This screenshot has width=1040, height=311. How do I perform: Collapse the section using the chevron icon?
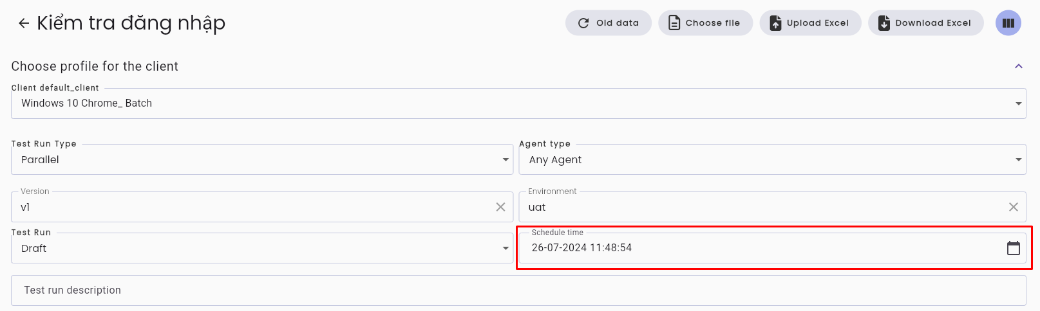1019,66
